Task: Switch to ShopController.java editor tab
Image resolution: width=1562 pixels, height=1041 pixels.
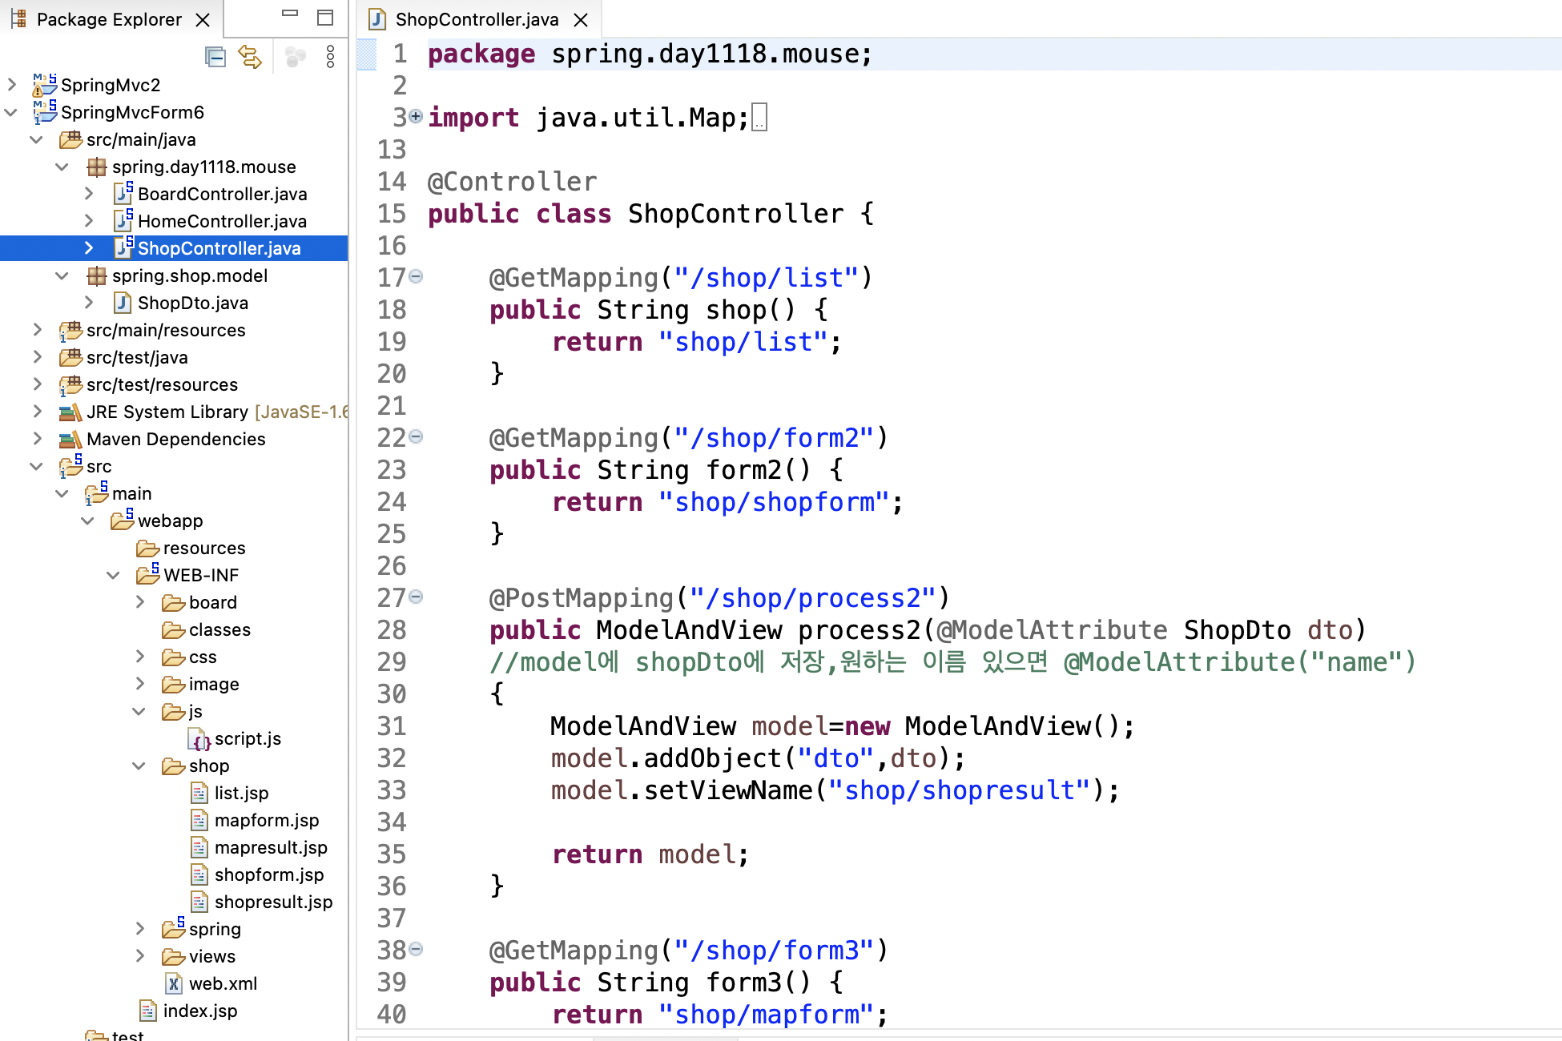Action: (476, 19)
